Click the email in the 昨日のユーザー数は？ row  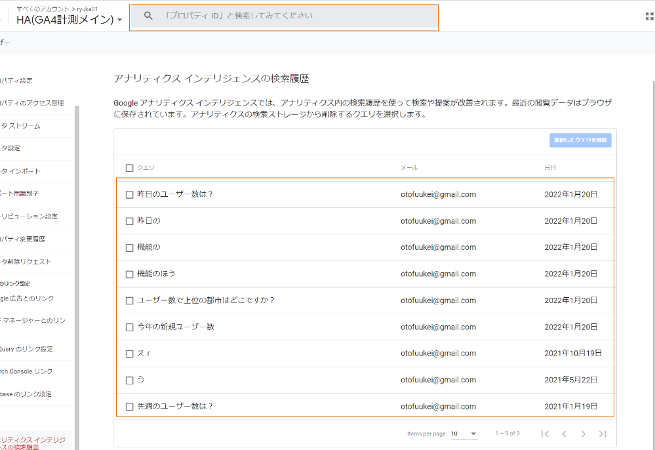pos(438,194)
